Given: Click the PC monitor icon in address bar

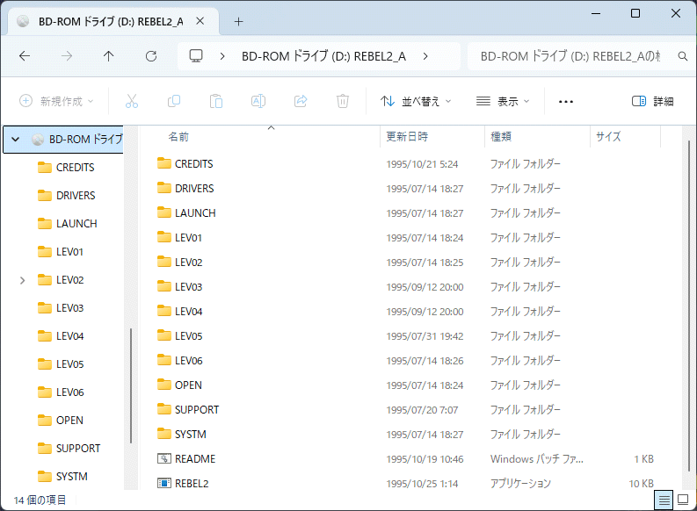Looking at the screenshot, I should click(x=196, y=56).
